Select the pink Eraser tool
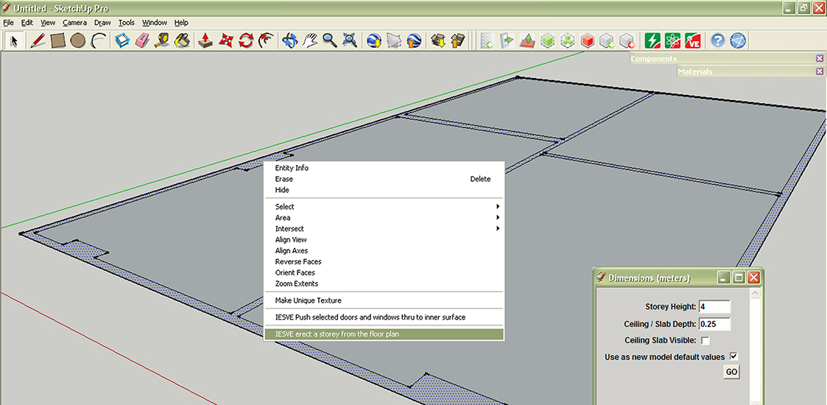The height and width of the screenshot is (405, 827). 142,40
